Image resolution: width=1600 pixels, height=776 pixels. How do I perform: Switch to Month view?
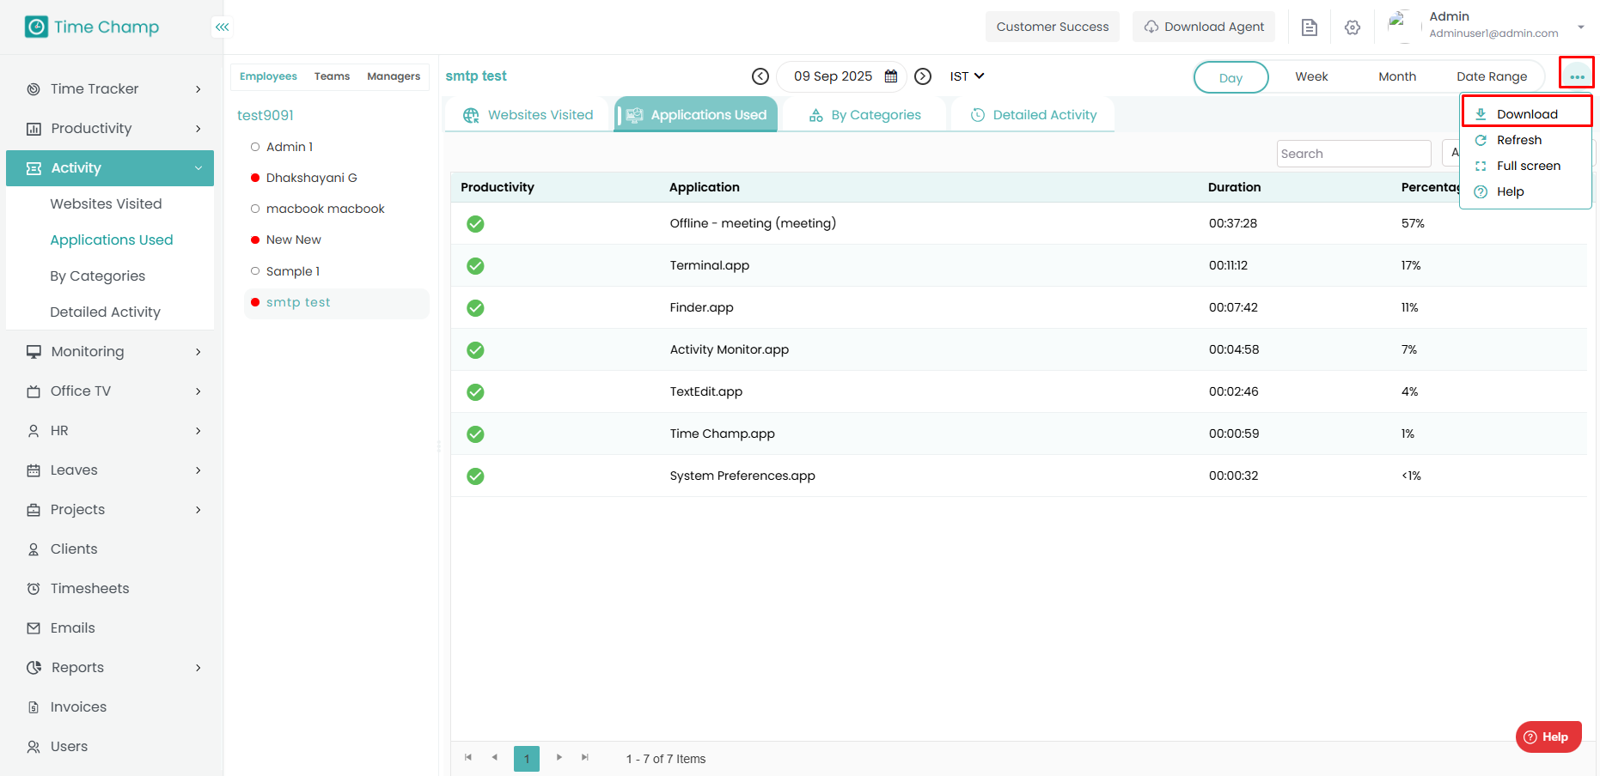pyautogui.click(x=1396, y=76)
